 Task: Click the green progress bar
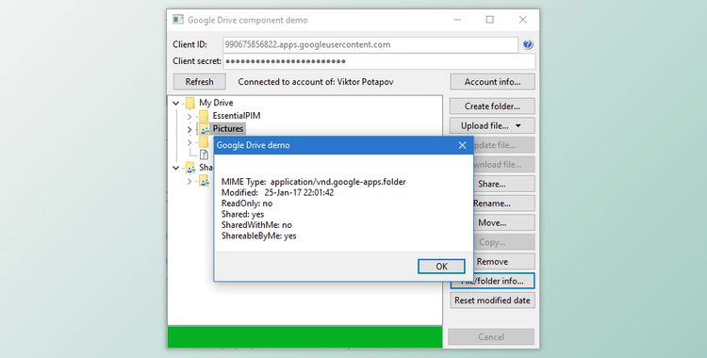coord(304,337)
